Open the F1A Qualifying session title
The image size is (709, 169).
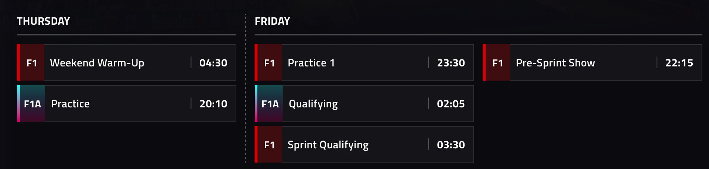pos(313,104)
